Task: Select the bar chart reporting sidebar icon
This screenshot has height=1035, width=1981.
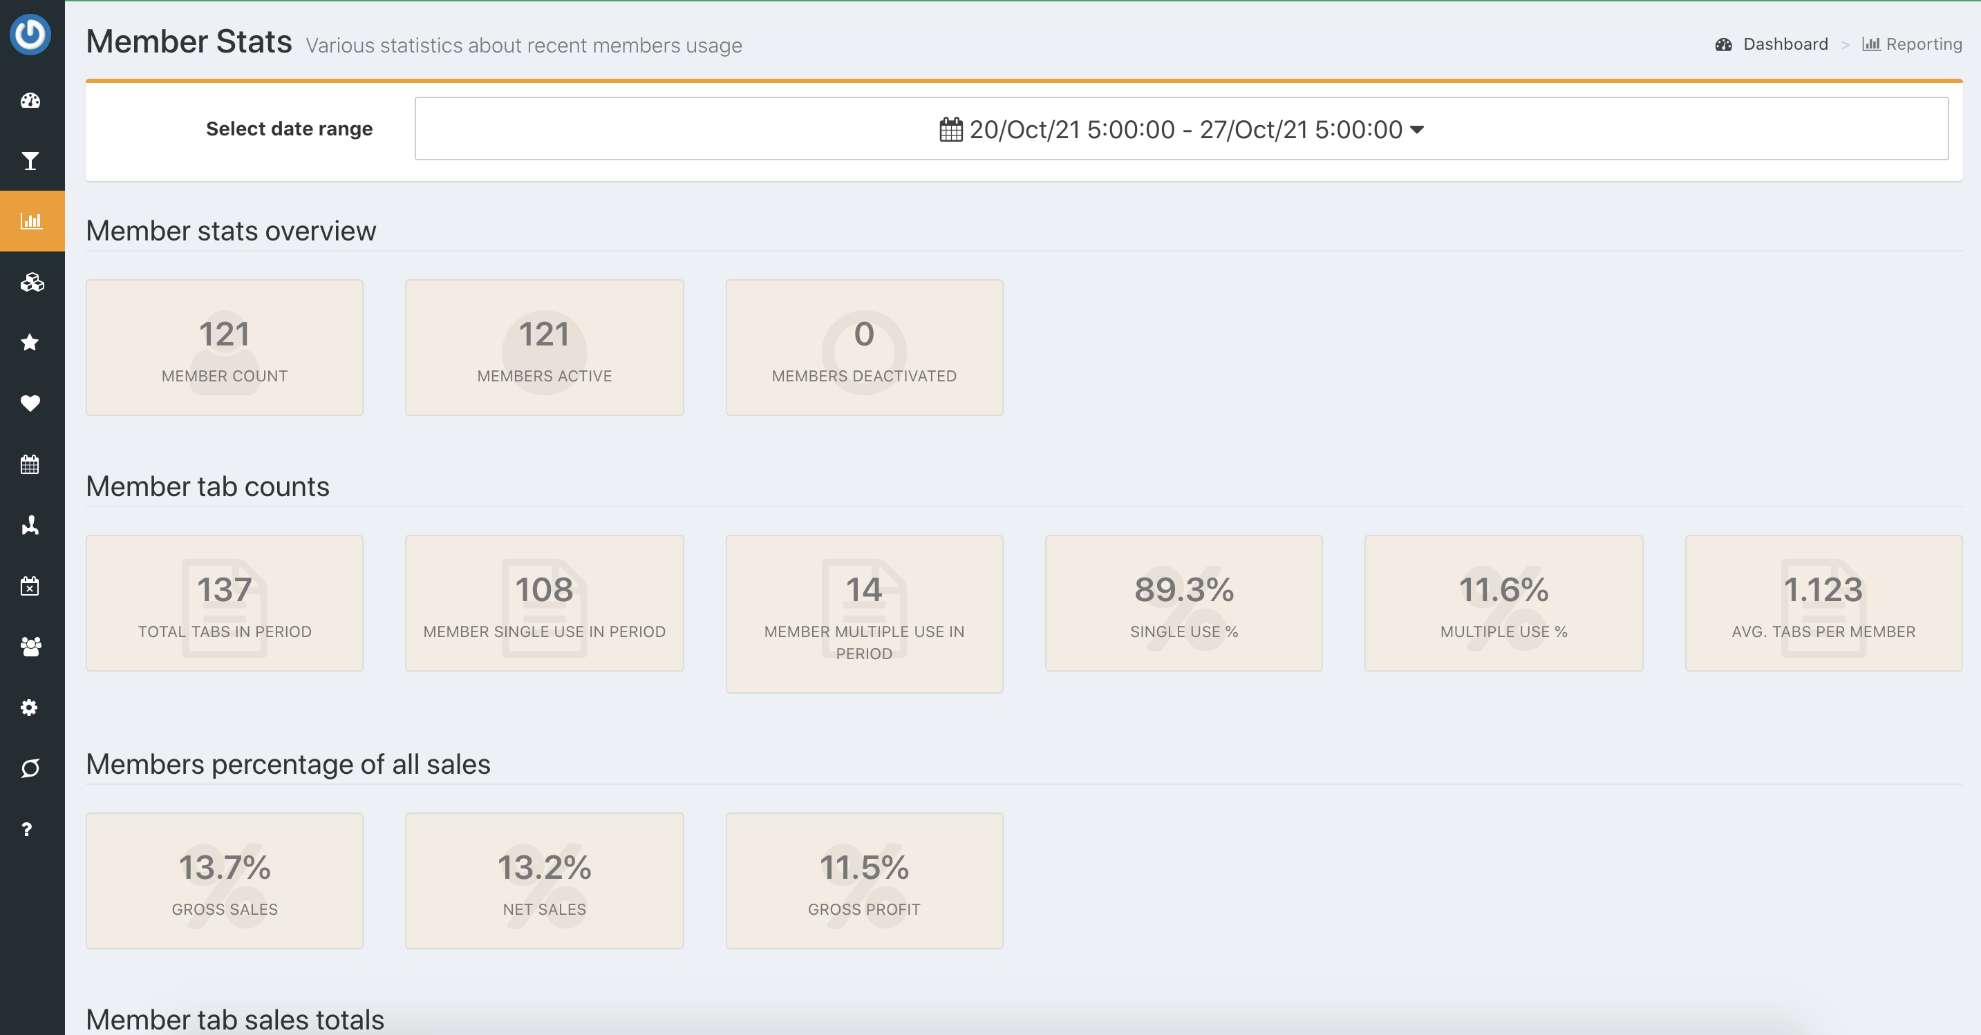Action: coord(31,222)
